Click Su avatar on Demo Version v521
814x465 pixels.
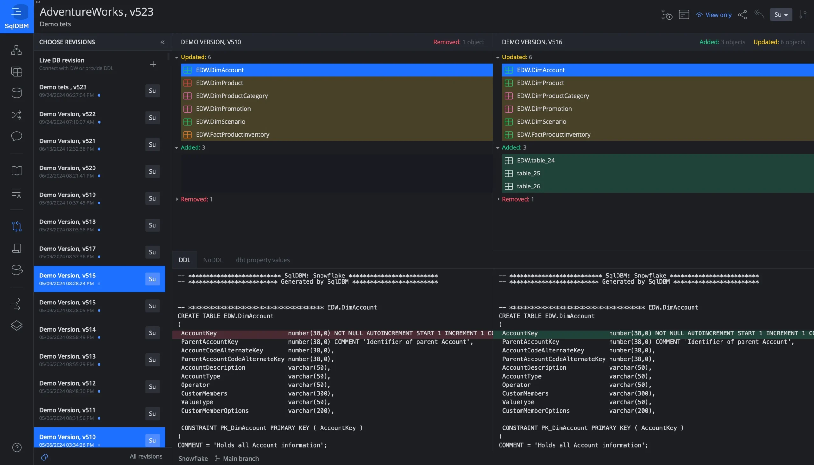pyautogui.click(x=152, y=145)
